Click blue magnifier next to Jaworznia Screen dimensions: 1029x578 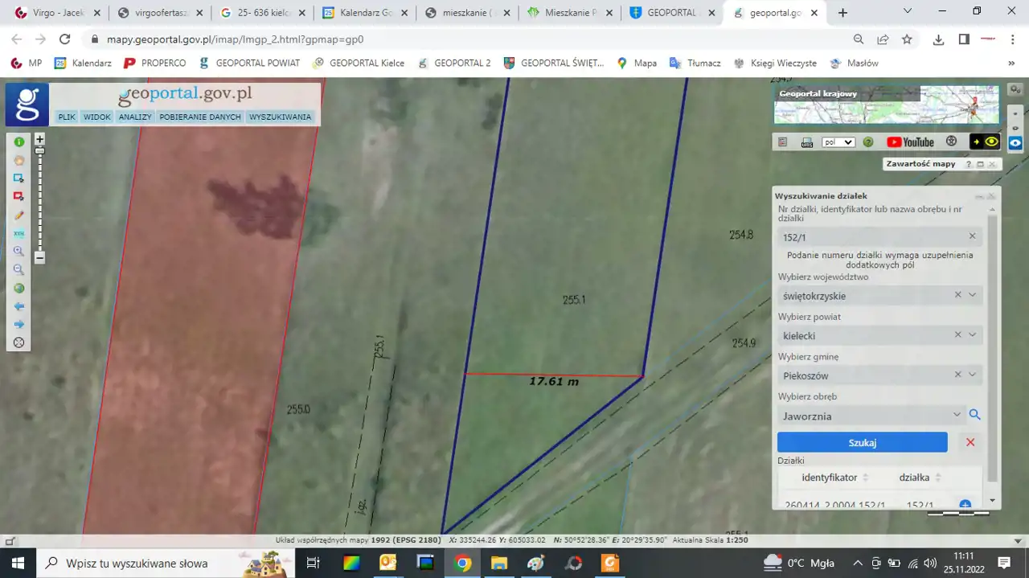974,415
